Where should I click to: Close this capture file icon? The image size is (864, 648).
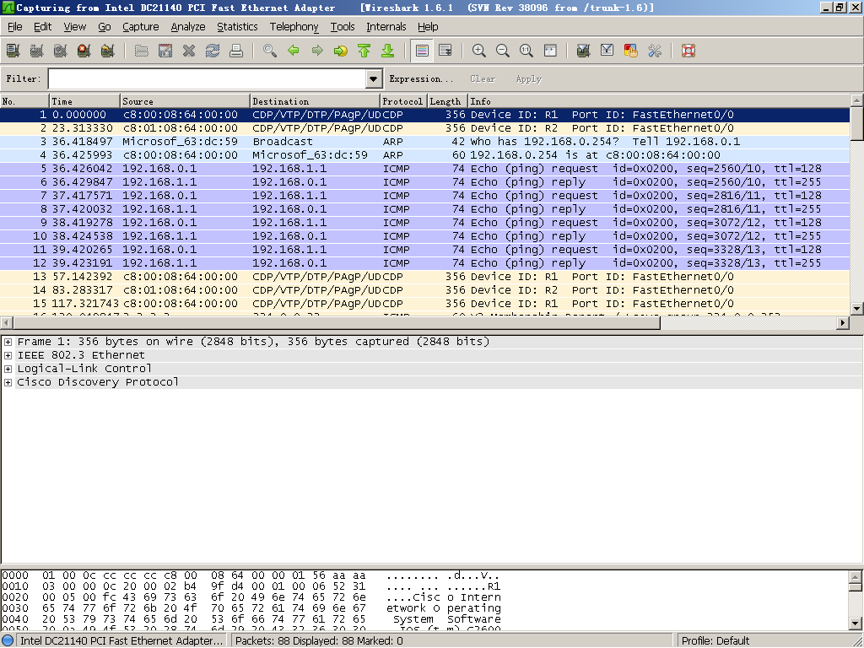(189, 51)
